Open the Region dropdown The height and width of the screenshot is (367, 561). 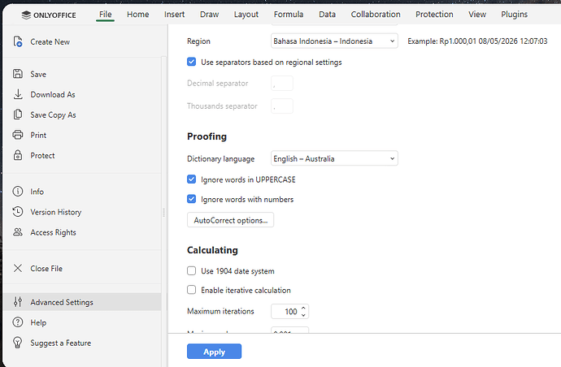pos(334,41)
